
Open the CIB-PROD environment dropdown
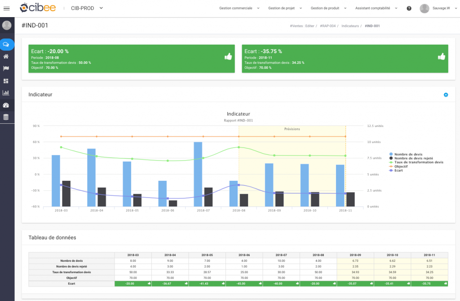[x=87, y=8]
